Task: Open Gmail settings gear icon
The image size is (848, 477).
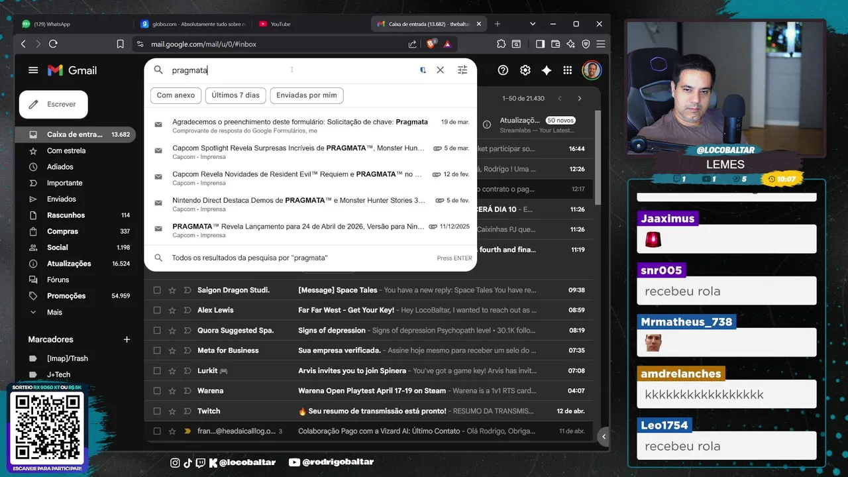Action: [x=525, y=70]
